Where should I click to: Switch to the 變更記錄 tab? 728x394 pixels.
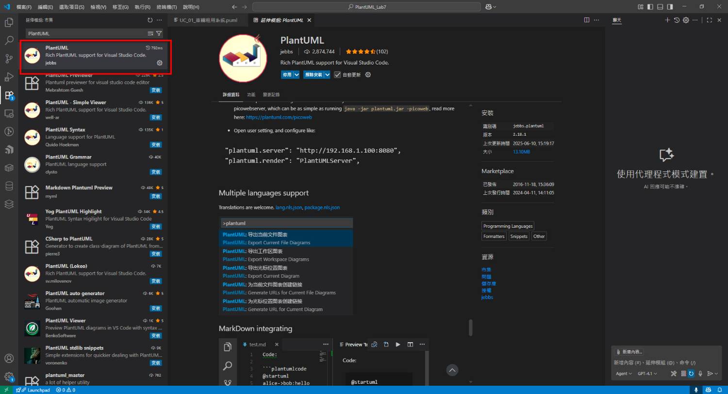click(271, 95)
